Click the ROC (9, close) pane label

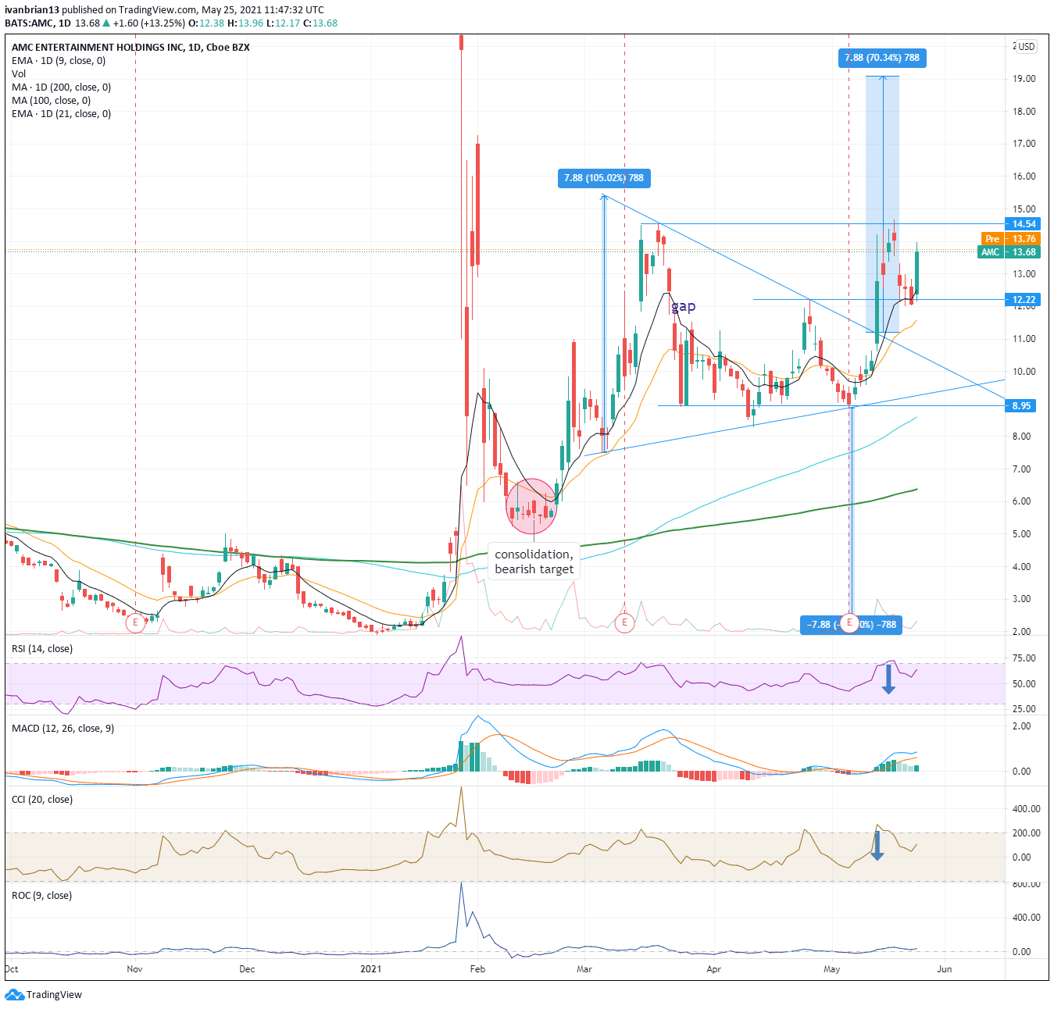tap(41, 896)
